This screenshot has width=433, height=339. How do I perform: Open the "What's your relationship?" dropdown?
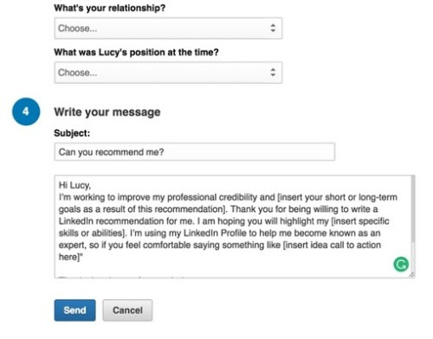(x=168, y=29)
